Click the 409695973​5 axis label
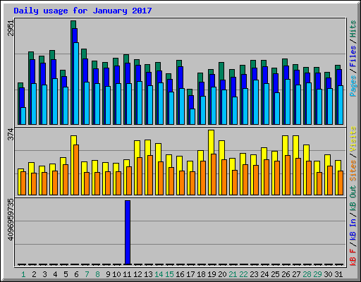Screen dimensions: 361x282 [11, 220]
